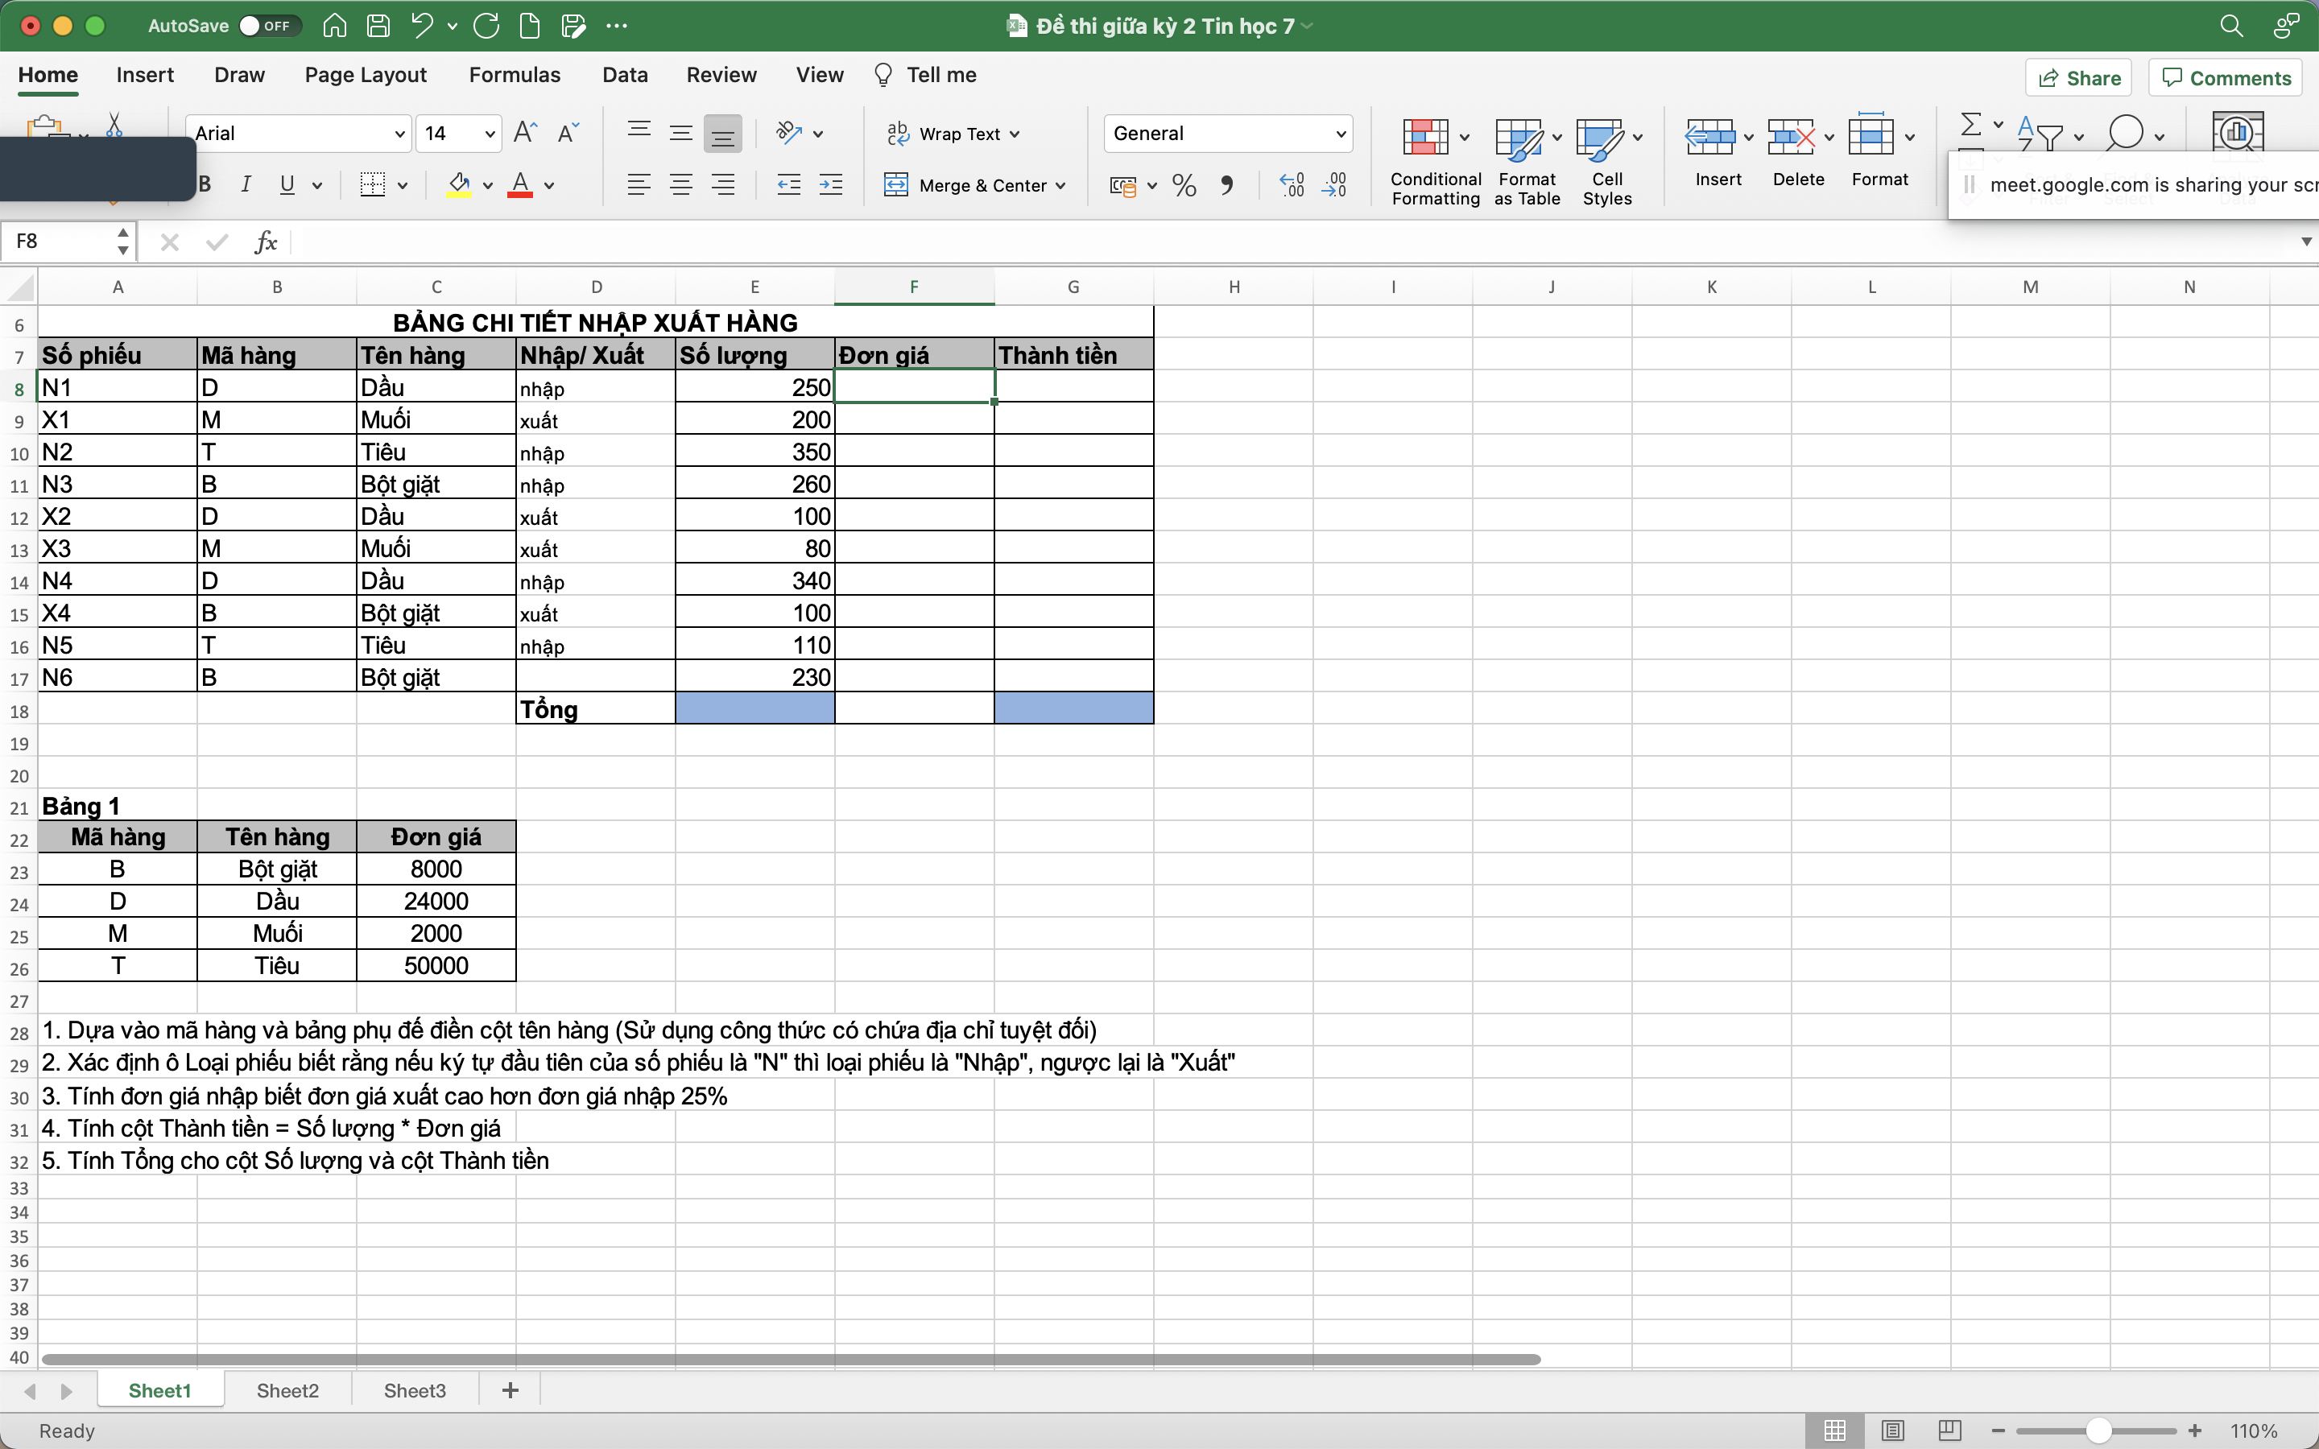
Task: Switch to Page Break Preview view
Action: pos(1949,1430)
